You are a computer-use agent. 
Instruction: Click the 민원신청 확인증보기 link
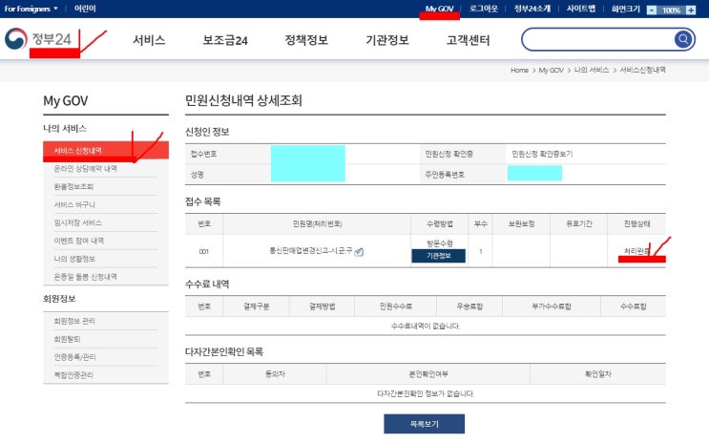pos(542,155)
